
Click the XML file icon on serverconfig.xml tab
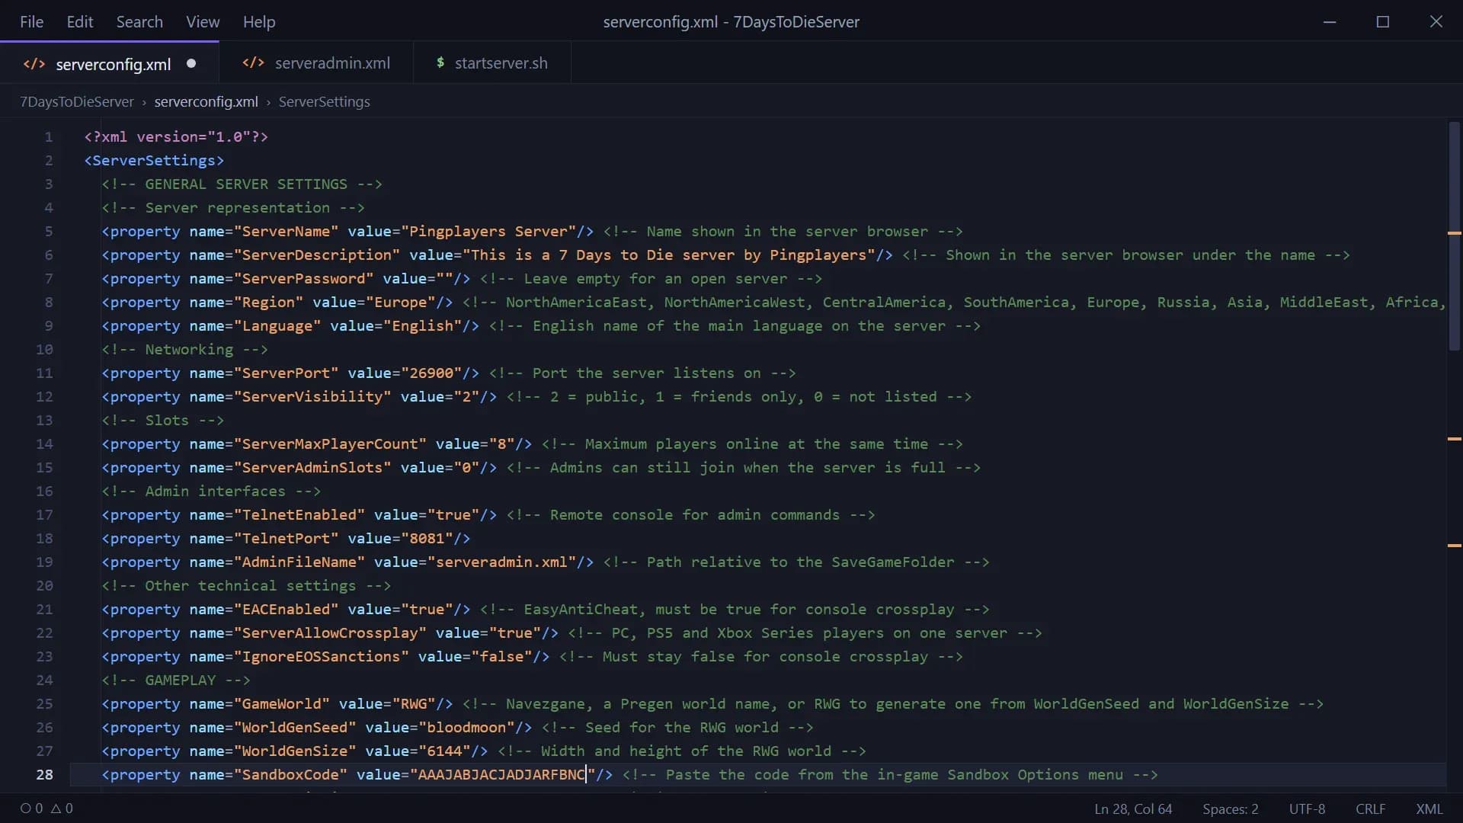[x=34, y=64]
